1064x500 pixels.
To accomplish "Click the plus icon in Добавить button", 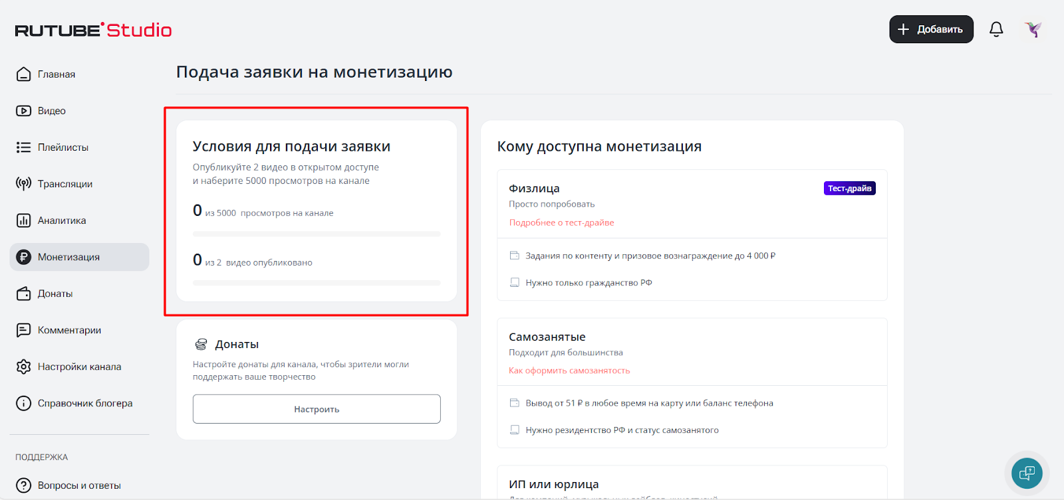I will pos(903,29).
